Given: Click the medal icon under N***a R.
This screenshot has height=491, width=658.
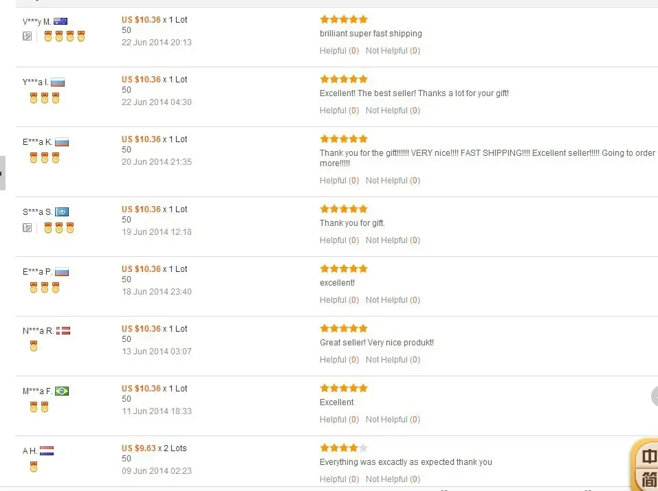Looking at the screenshot, I should [x=34, y=347].
